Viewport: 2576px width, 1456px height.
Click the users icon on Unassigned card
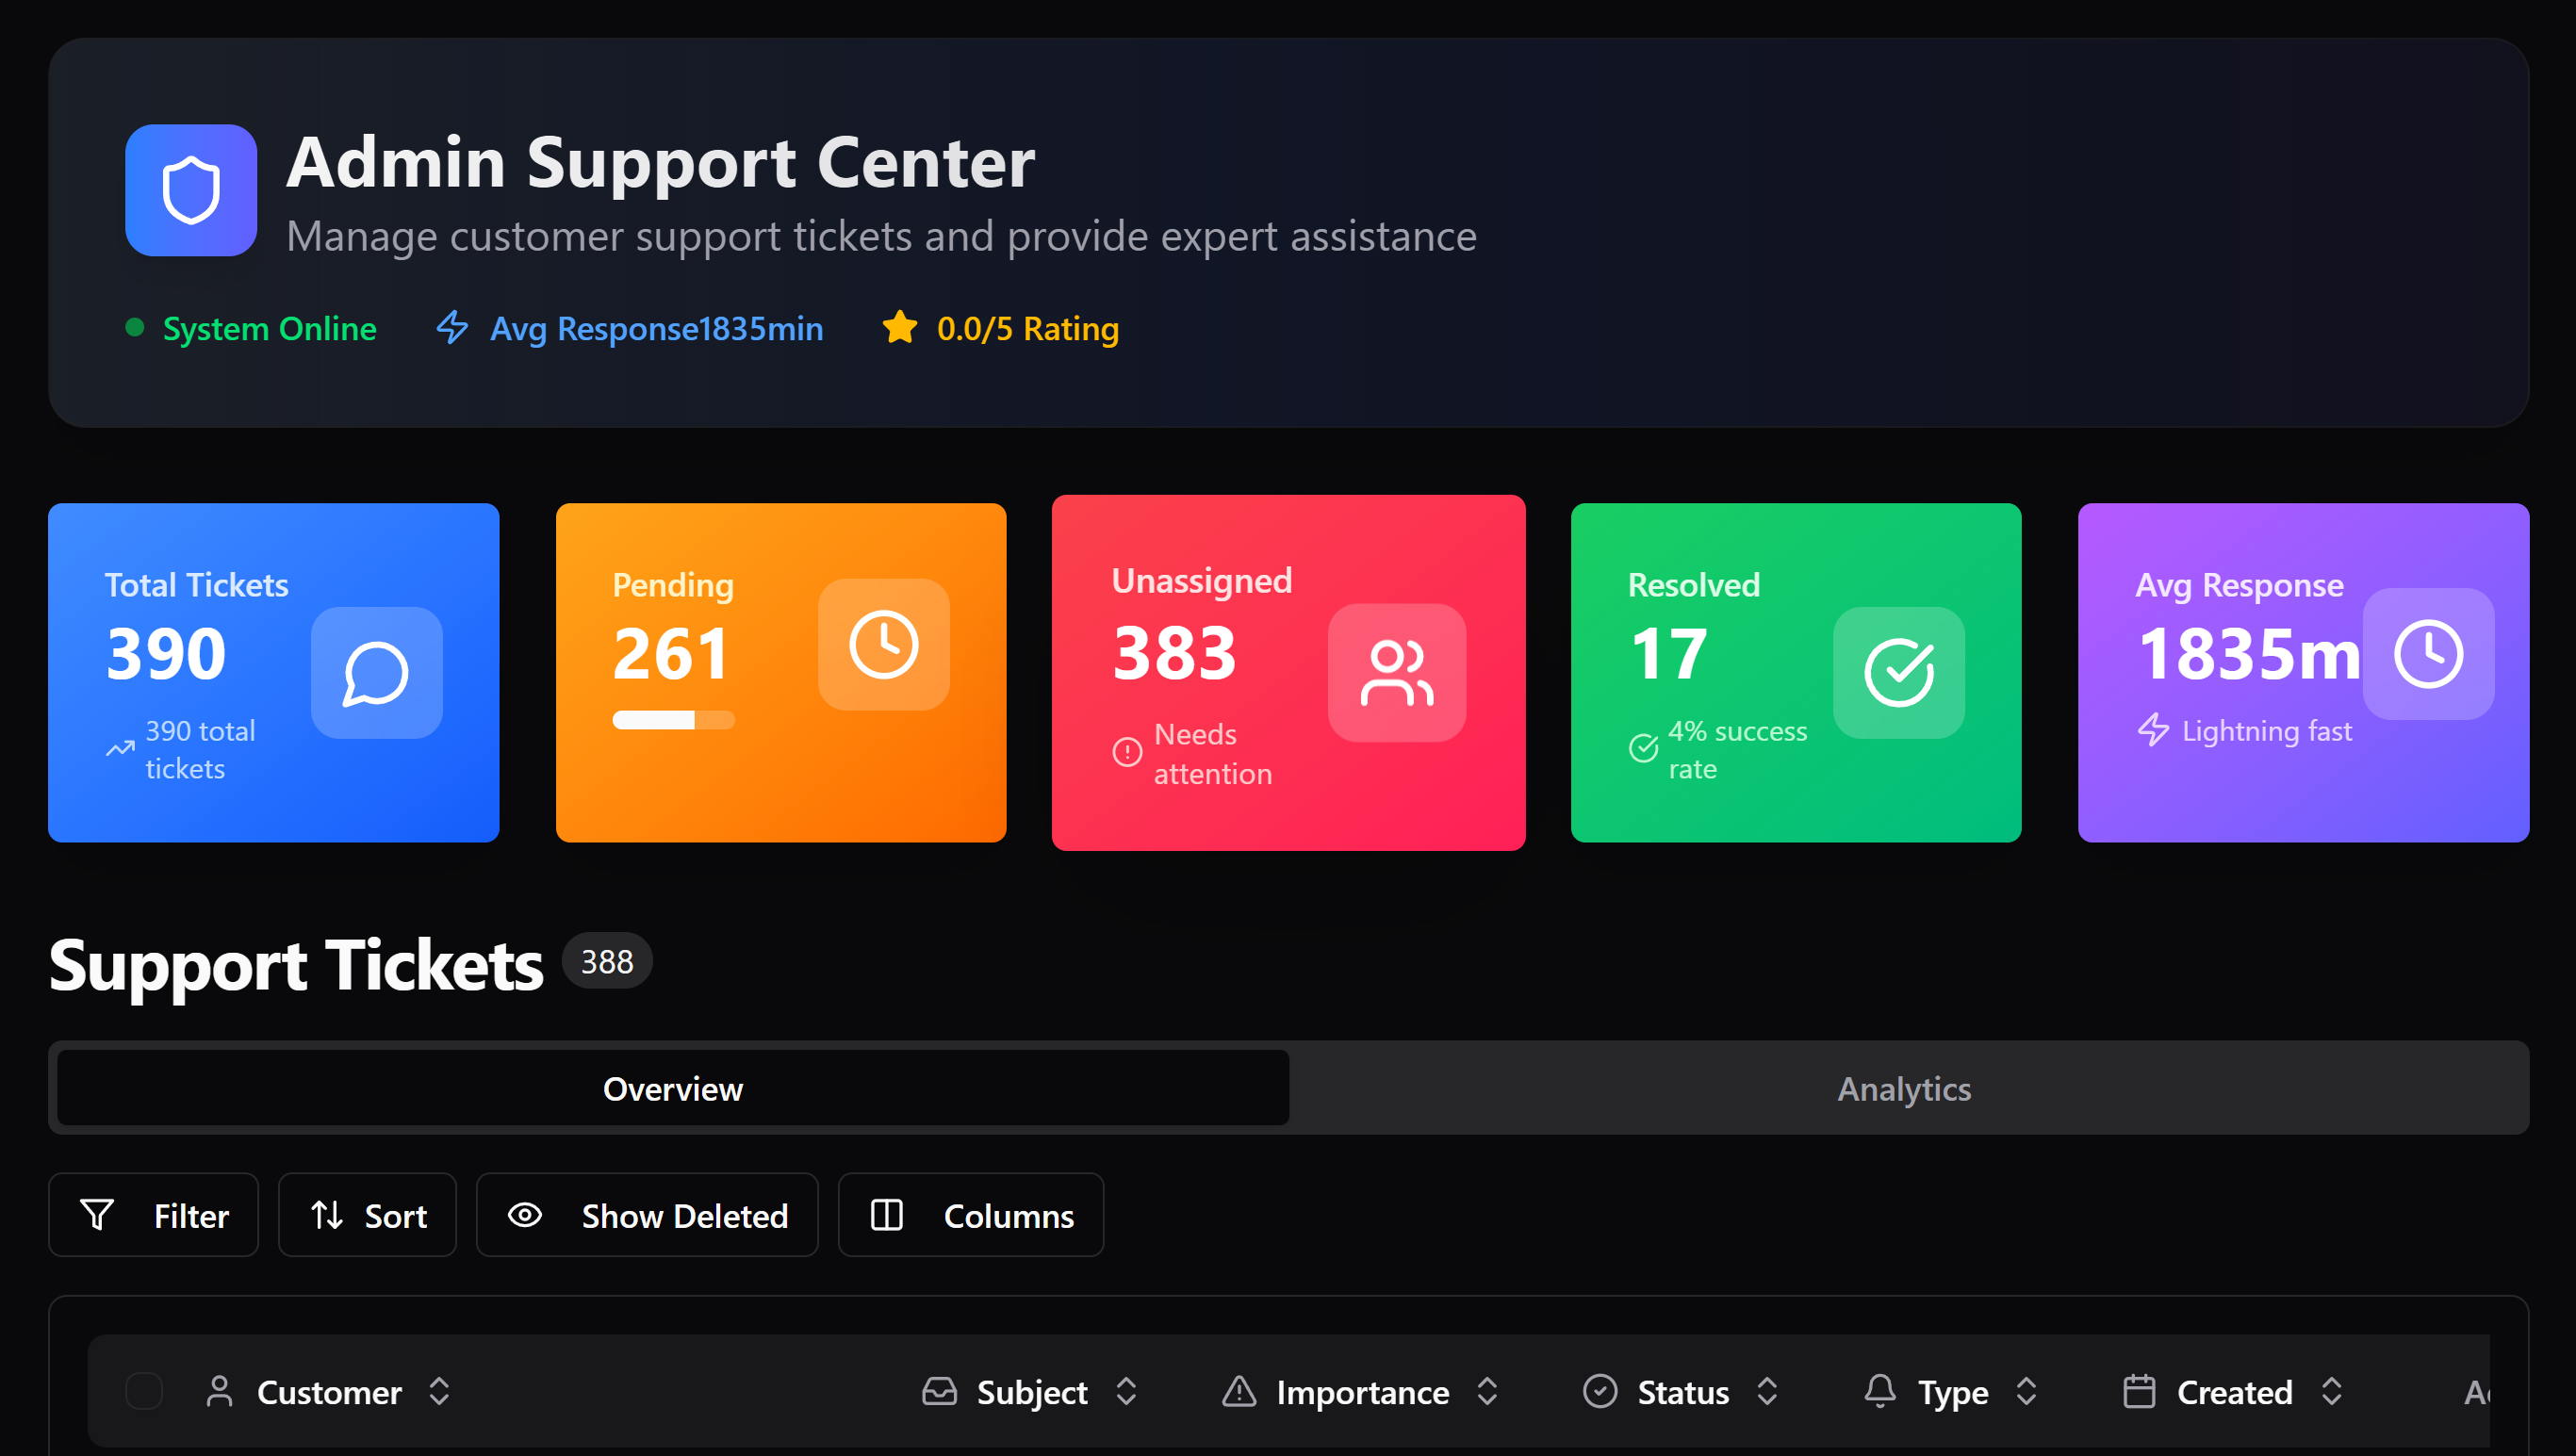[1396, 673]
